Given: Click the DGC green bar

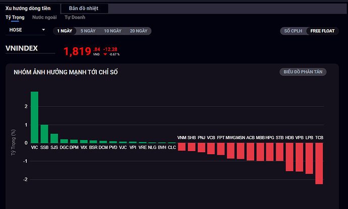Looking at the screenshot, I should [x=64, y=141].
